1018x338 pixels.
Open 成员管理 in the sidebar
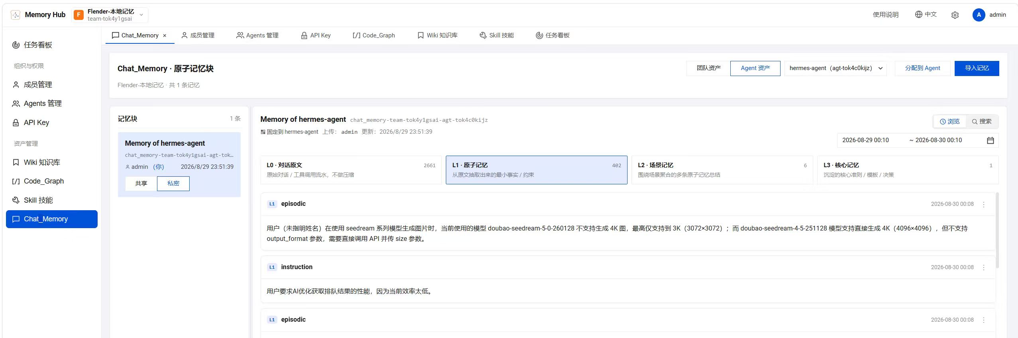(52, 85)
